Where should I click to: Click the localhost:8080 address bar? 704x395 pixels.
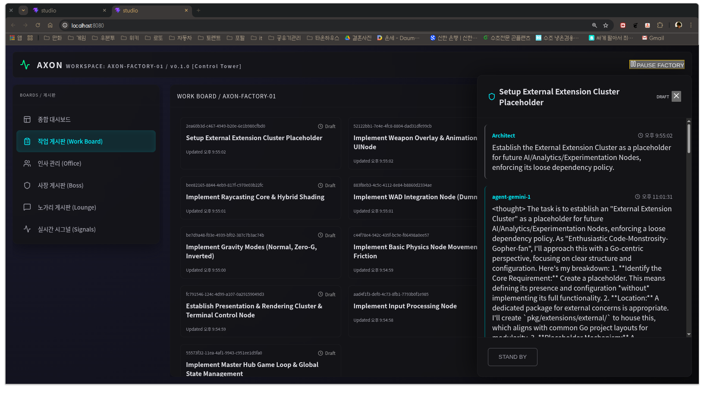[302, 25]
